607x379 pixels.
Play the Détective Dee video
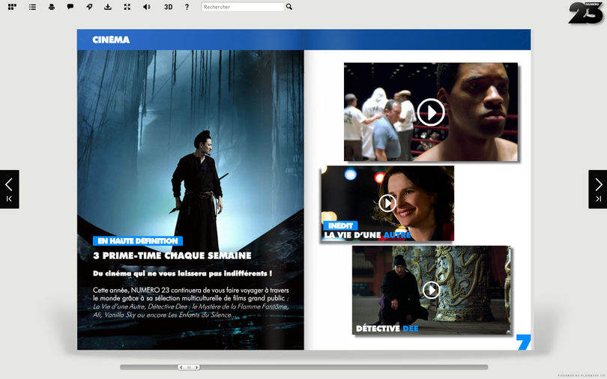coord(431,290)
